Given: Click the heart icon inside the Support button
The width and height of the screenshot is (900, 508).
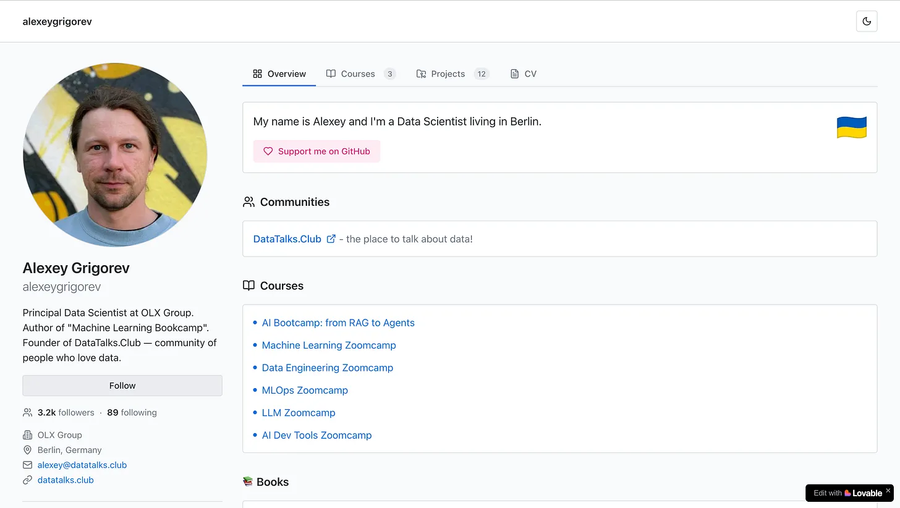Looking at the screenshot, I should click(x=268, y=151).
